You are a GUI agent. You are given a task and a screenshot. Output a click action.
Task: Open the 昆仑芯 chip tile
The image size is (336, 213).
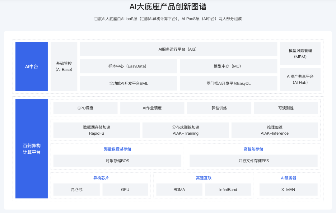[x=77, y=189]
